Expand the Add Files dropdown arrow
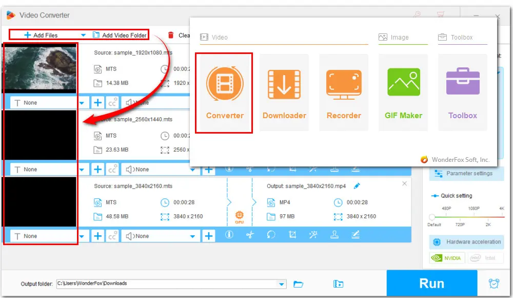Image resolution: width=513 pixels, height=298 pixels. point(83,35)
